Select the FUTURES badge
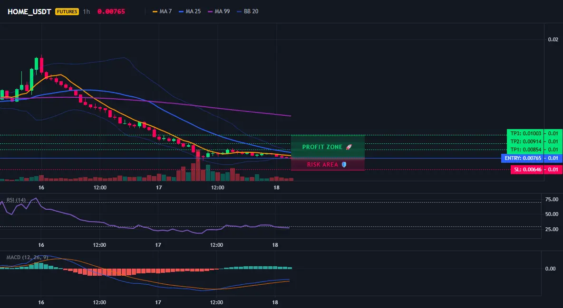Viewport: 563px width, 308px height. (67, 11)
